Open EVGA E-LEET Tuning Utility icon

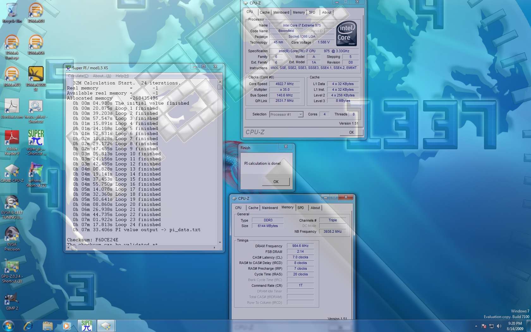click(12, 207)
